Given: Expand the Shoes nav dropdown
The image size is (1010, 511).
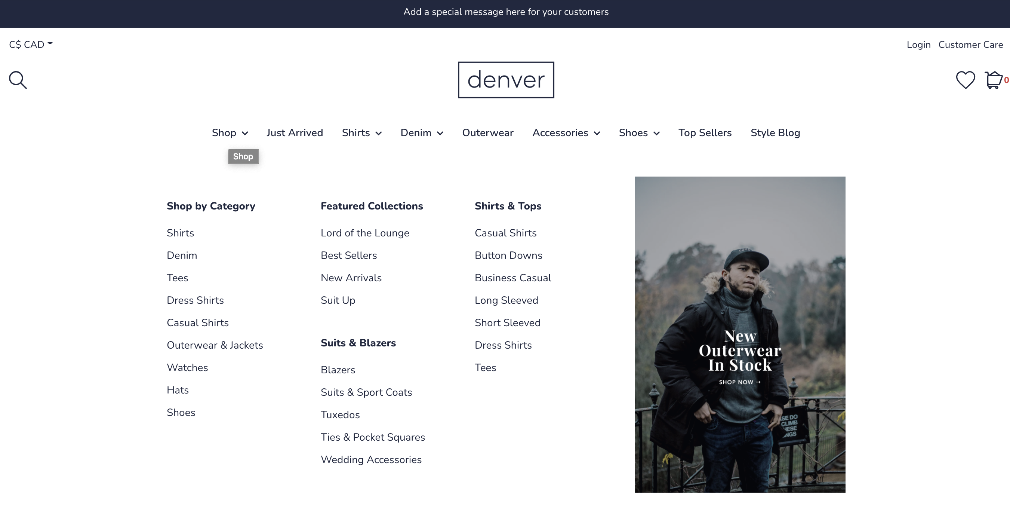Looking at the screenshot, I should pyautogui.click(x=639, y=133).
